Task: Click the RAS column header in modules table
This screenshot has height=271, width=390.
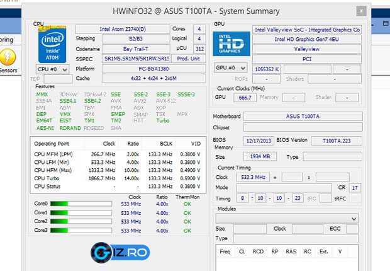Action: (x=291, y=251)
